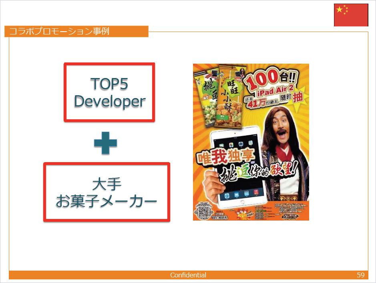This screenshot has height=283, width=376.
Task: Select the "大手お菓子メーカー" box
Action: pyautogui.click(x=107, y=192)
